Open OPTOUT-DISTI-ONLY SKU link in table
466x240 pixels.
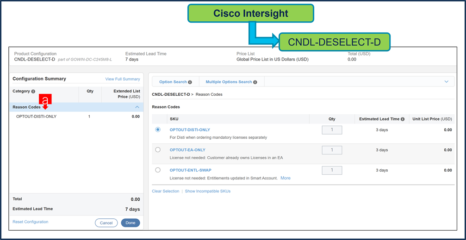tap(190, 130)
